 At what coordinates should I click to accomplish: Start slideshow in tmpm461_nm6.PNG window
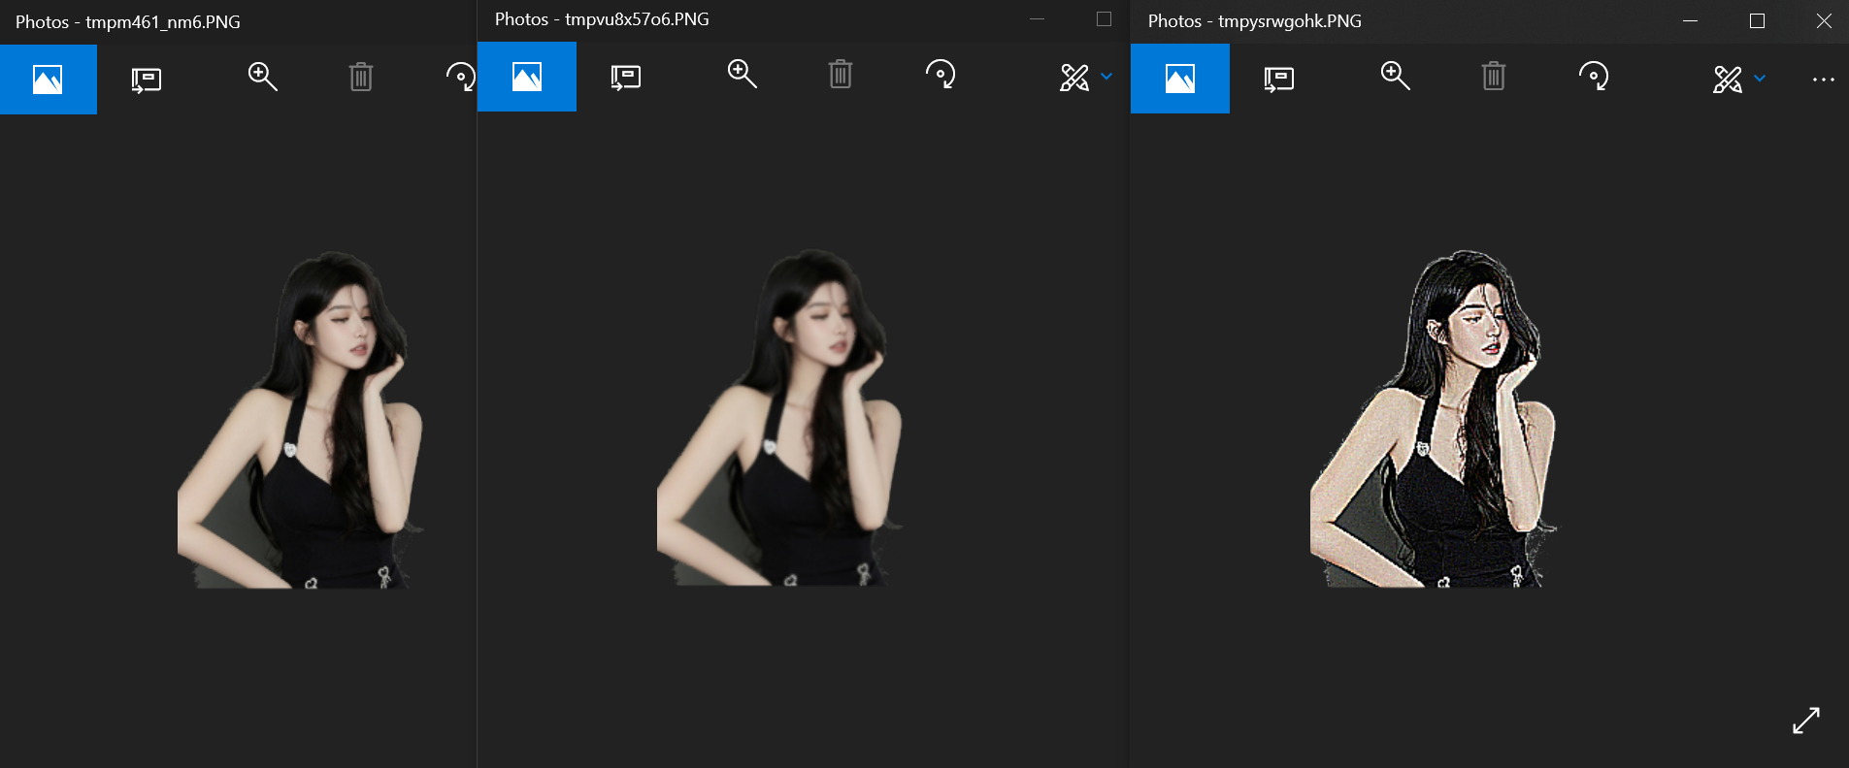click(x=147, y=79)
